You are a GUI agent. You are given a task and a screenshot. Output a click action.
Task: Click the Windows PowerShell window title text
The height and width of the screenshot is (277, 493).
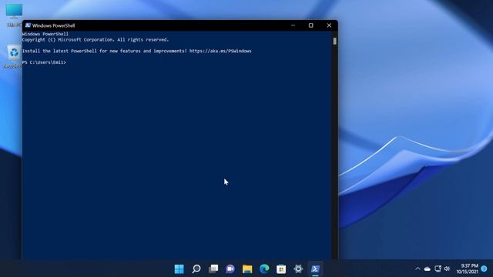53,25
